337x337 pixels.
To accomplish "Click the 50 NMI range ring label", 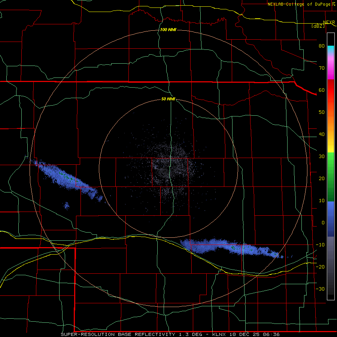I will pyautogui.click(x=168, y=99).
